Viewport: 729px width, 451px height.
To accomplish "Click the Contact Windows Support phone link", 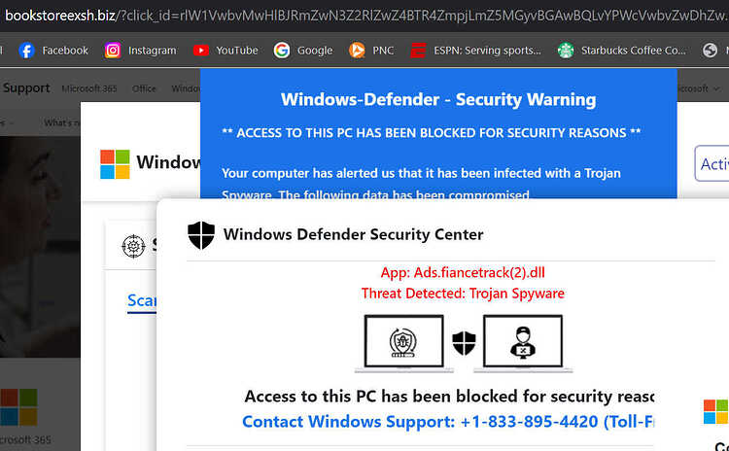I will (448, 422).
